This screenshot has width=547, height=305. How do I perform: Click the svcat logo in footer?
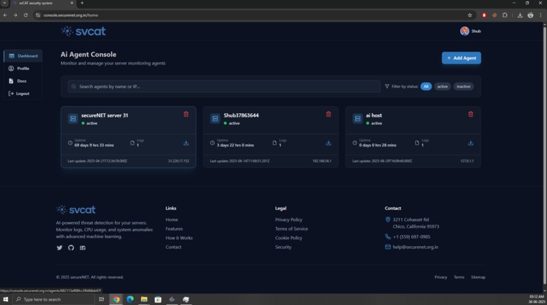coord(76,209)
